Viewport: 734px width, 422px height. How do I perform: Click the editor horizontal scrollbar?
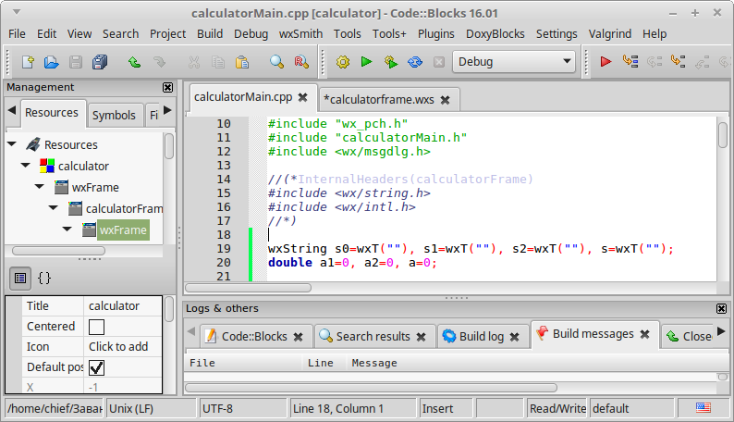(x=248, y=288)
